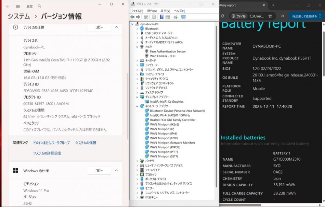This screenshot has width=325, height=207.
Task: Click Forward arrow in Device Manager toolbar
Action: (x=138, y=17)
